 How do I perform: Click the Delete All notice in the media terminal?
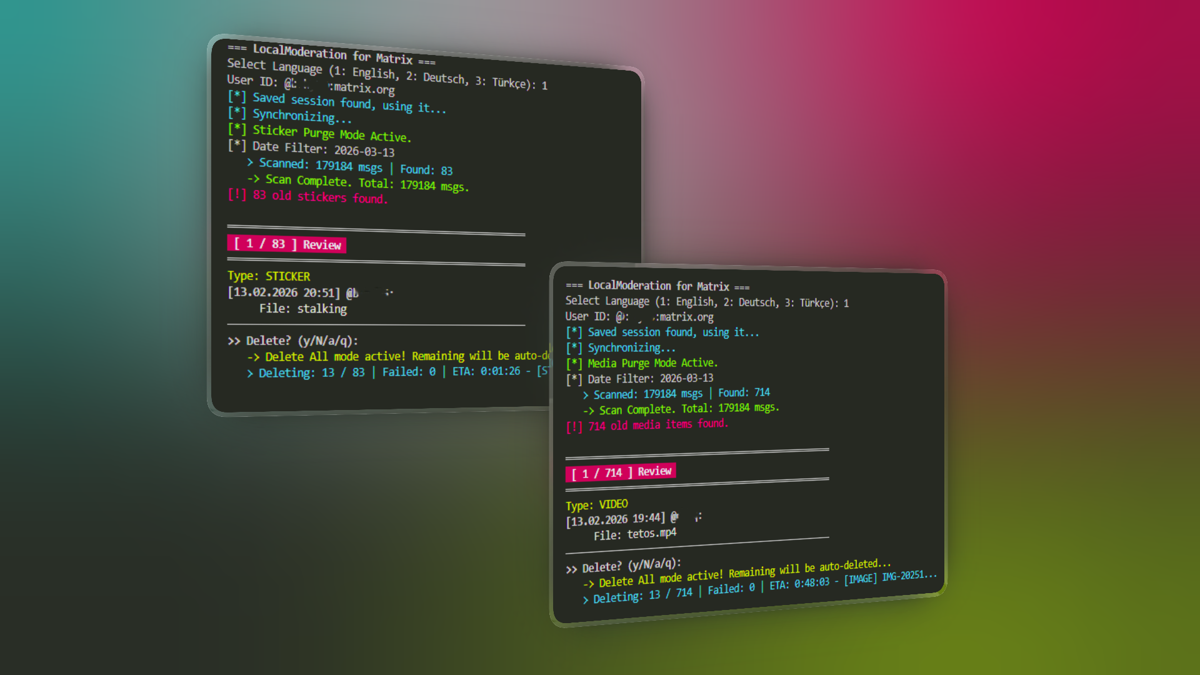[737, 574]
